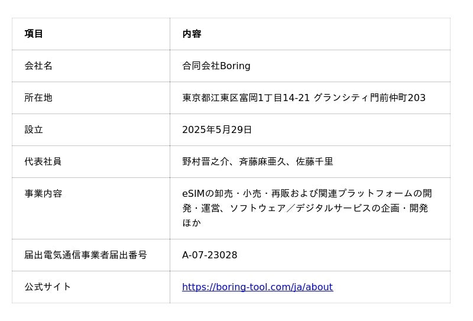Click the 2025年5月29日 founding date
Viewport: 473px width, 321px height.
click(x=217, y=129)
